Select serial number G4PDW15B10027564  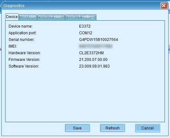pyautogui.click(x=99, y=40)
